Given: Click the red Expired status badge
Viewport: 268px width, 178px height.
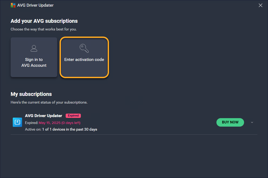Looking at the screenshot, I should point(73,116).
